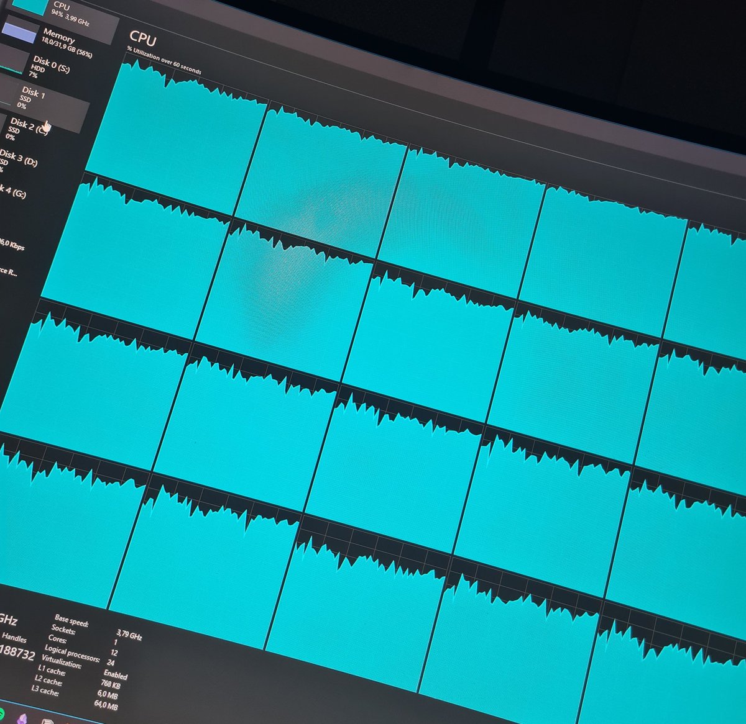Click the 'Logical processors:' label
This screenshot has width=746, height=724.
click(x=72, y=652)
